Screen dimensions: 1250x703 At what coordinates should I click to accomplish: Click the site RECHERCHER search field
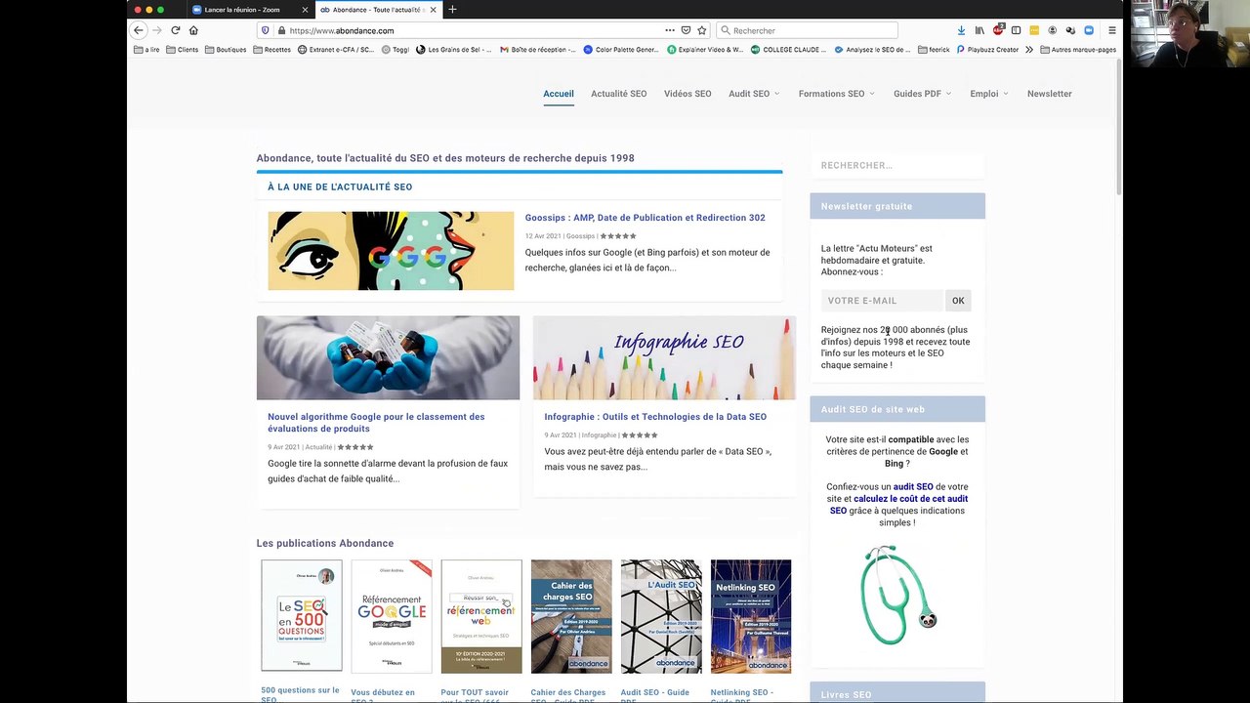tap(897, 165)
